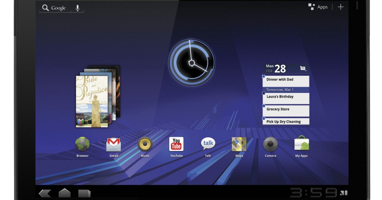Open the Laura's Birthday calendar entry
Viewport: 382px width, 200px height.
click(x=286, y=98)
